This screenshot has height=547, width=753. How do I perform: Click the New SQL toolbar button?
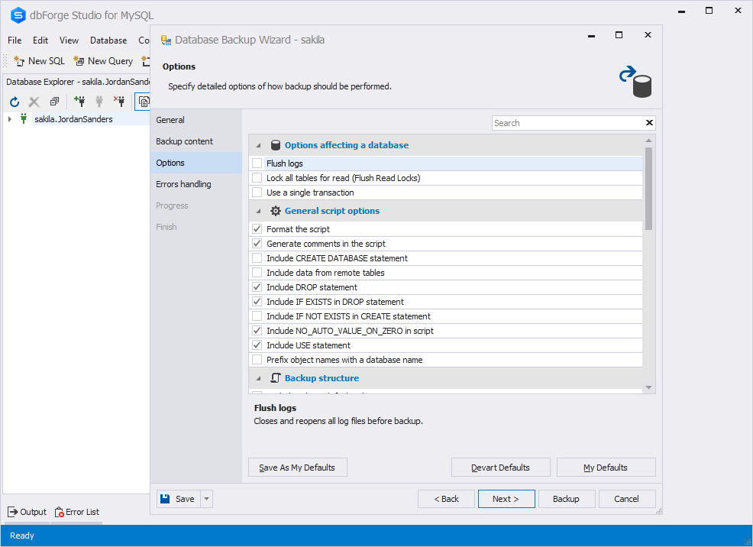tap(40, 61)
